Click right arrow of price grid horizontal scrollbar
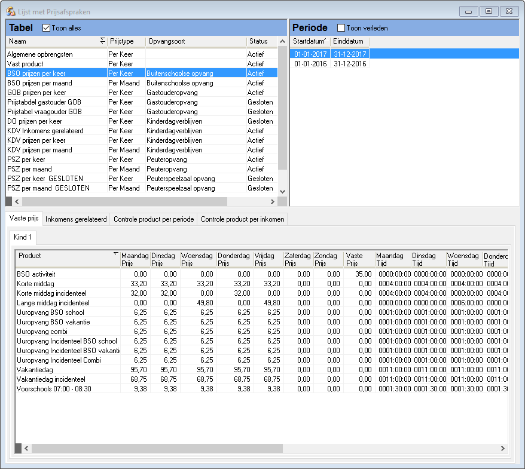 tap(502, 448)
